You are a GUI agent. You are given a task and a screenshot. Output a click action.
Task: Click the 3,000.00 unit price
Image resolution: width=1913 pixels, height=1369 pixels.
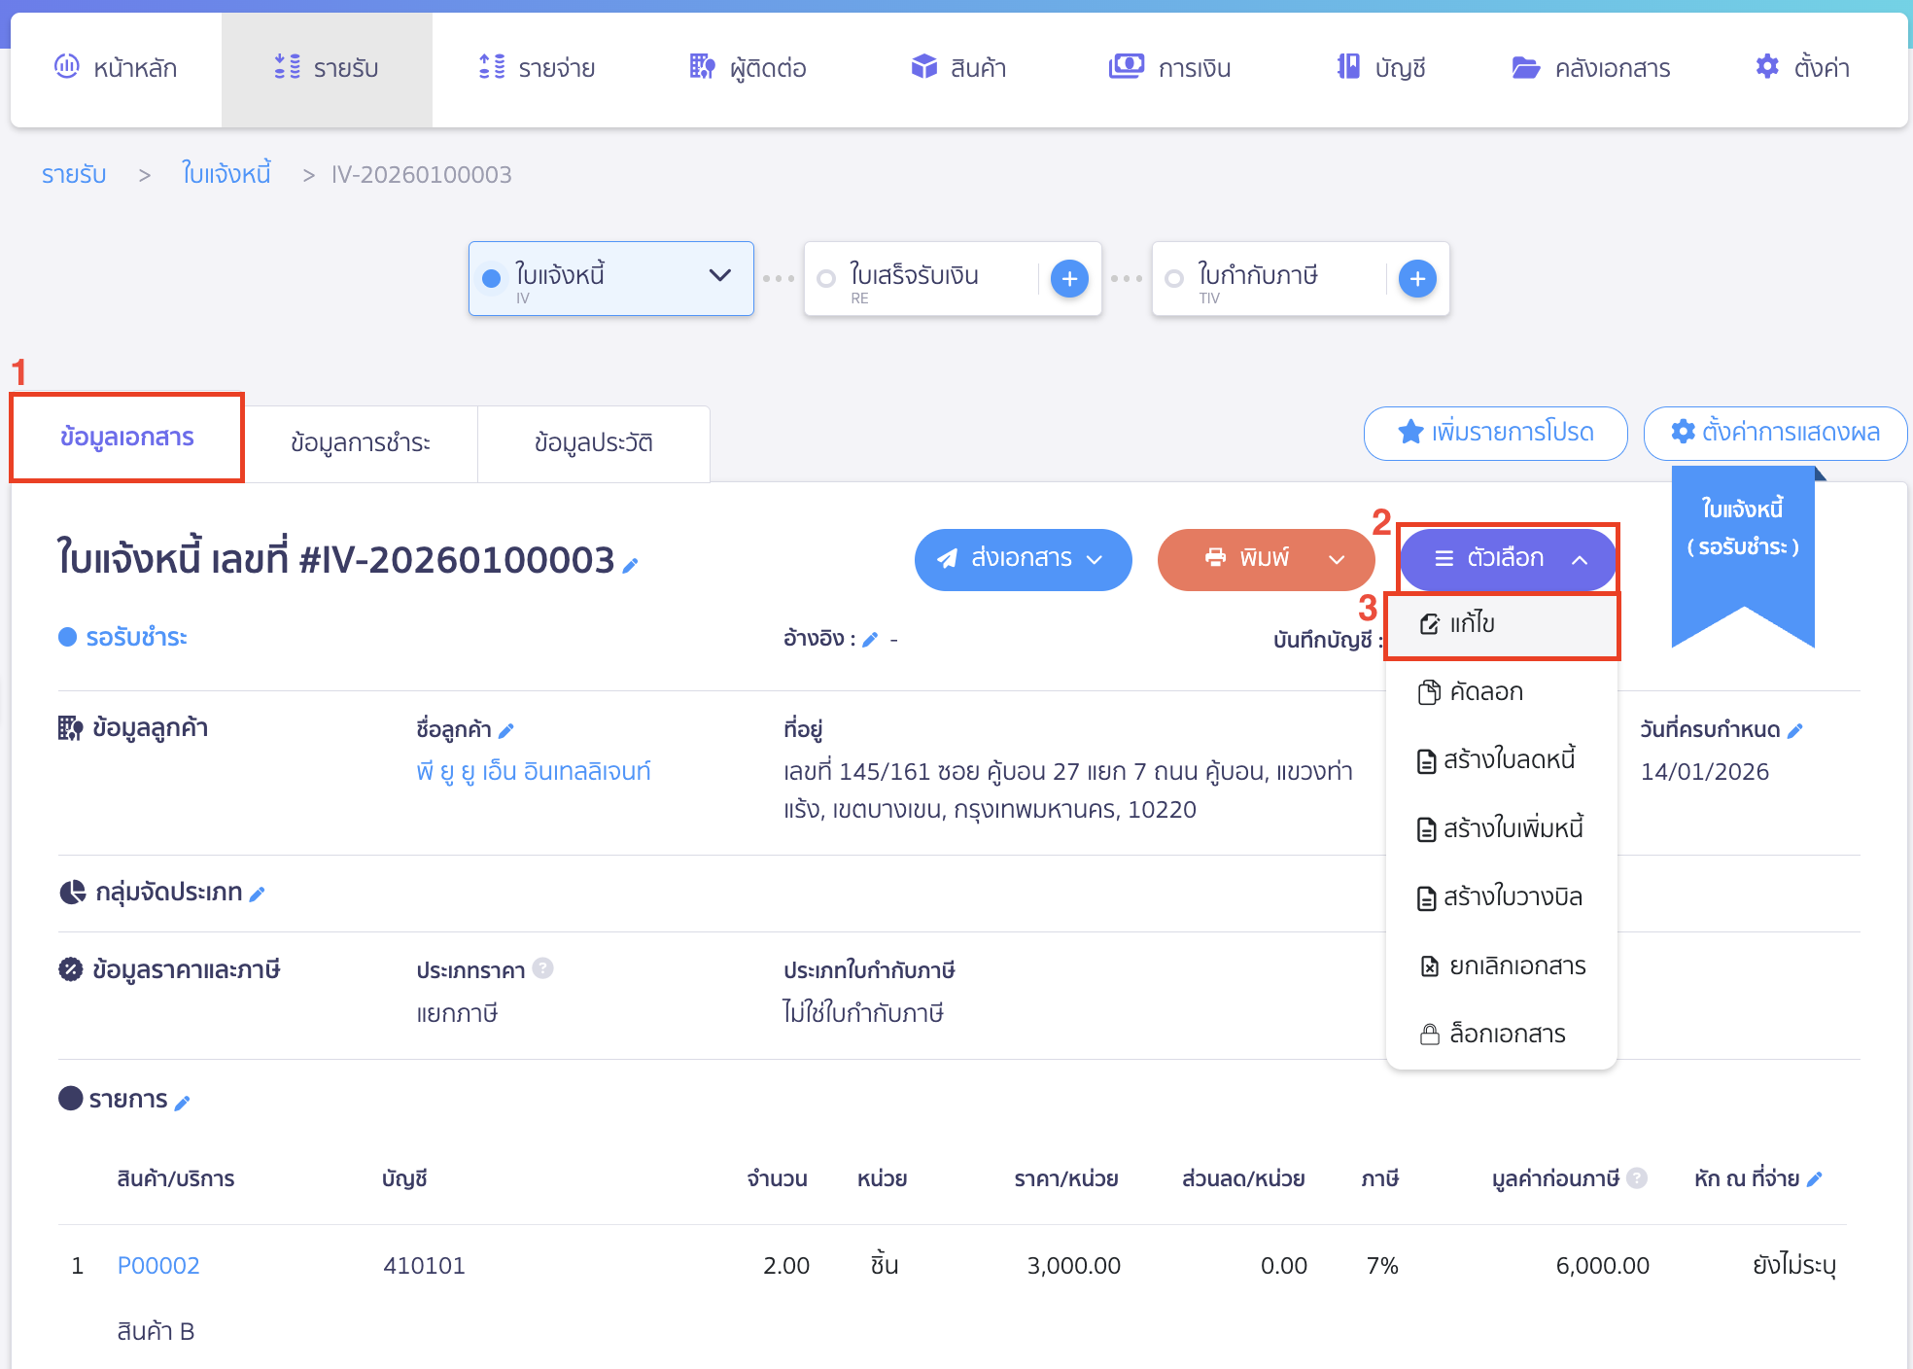(x=1073, y=1266)
